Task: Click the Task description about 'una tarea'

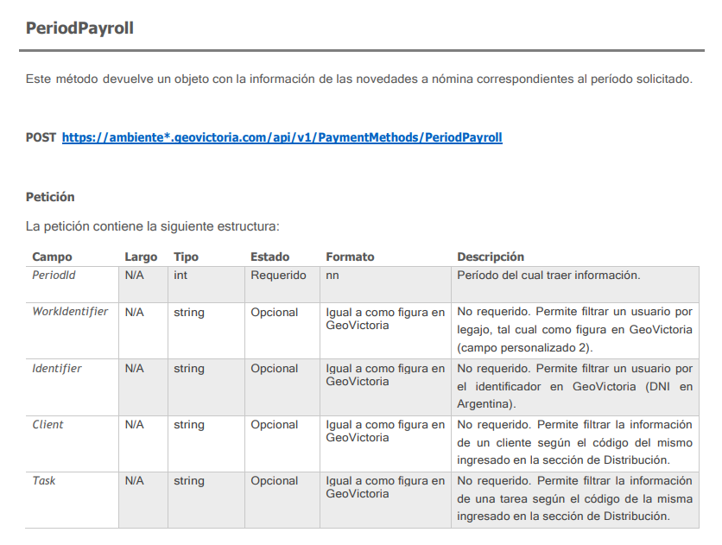Action: pos(574,498)
